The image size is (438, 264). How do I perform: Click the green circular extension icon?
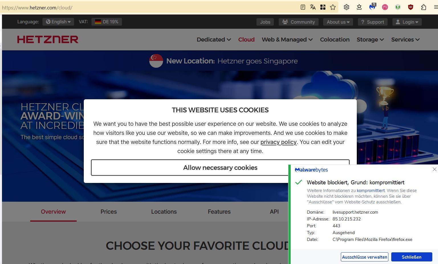(398, 7)
